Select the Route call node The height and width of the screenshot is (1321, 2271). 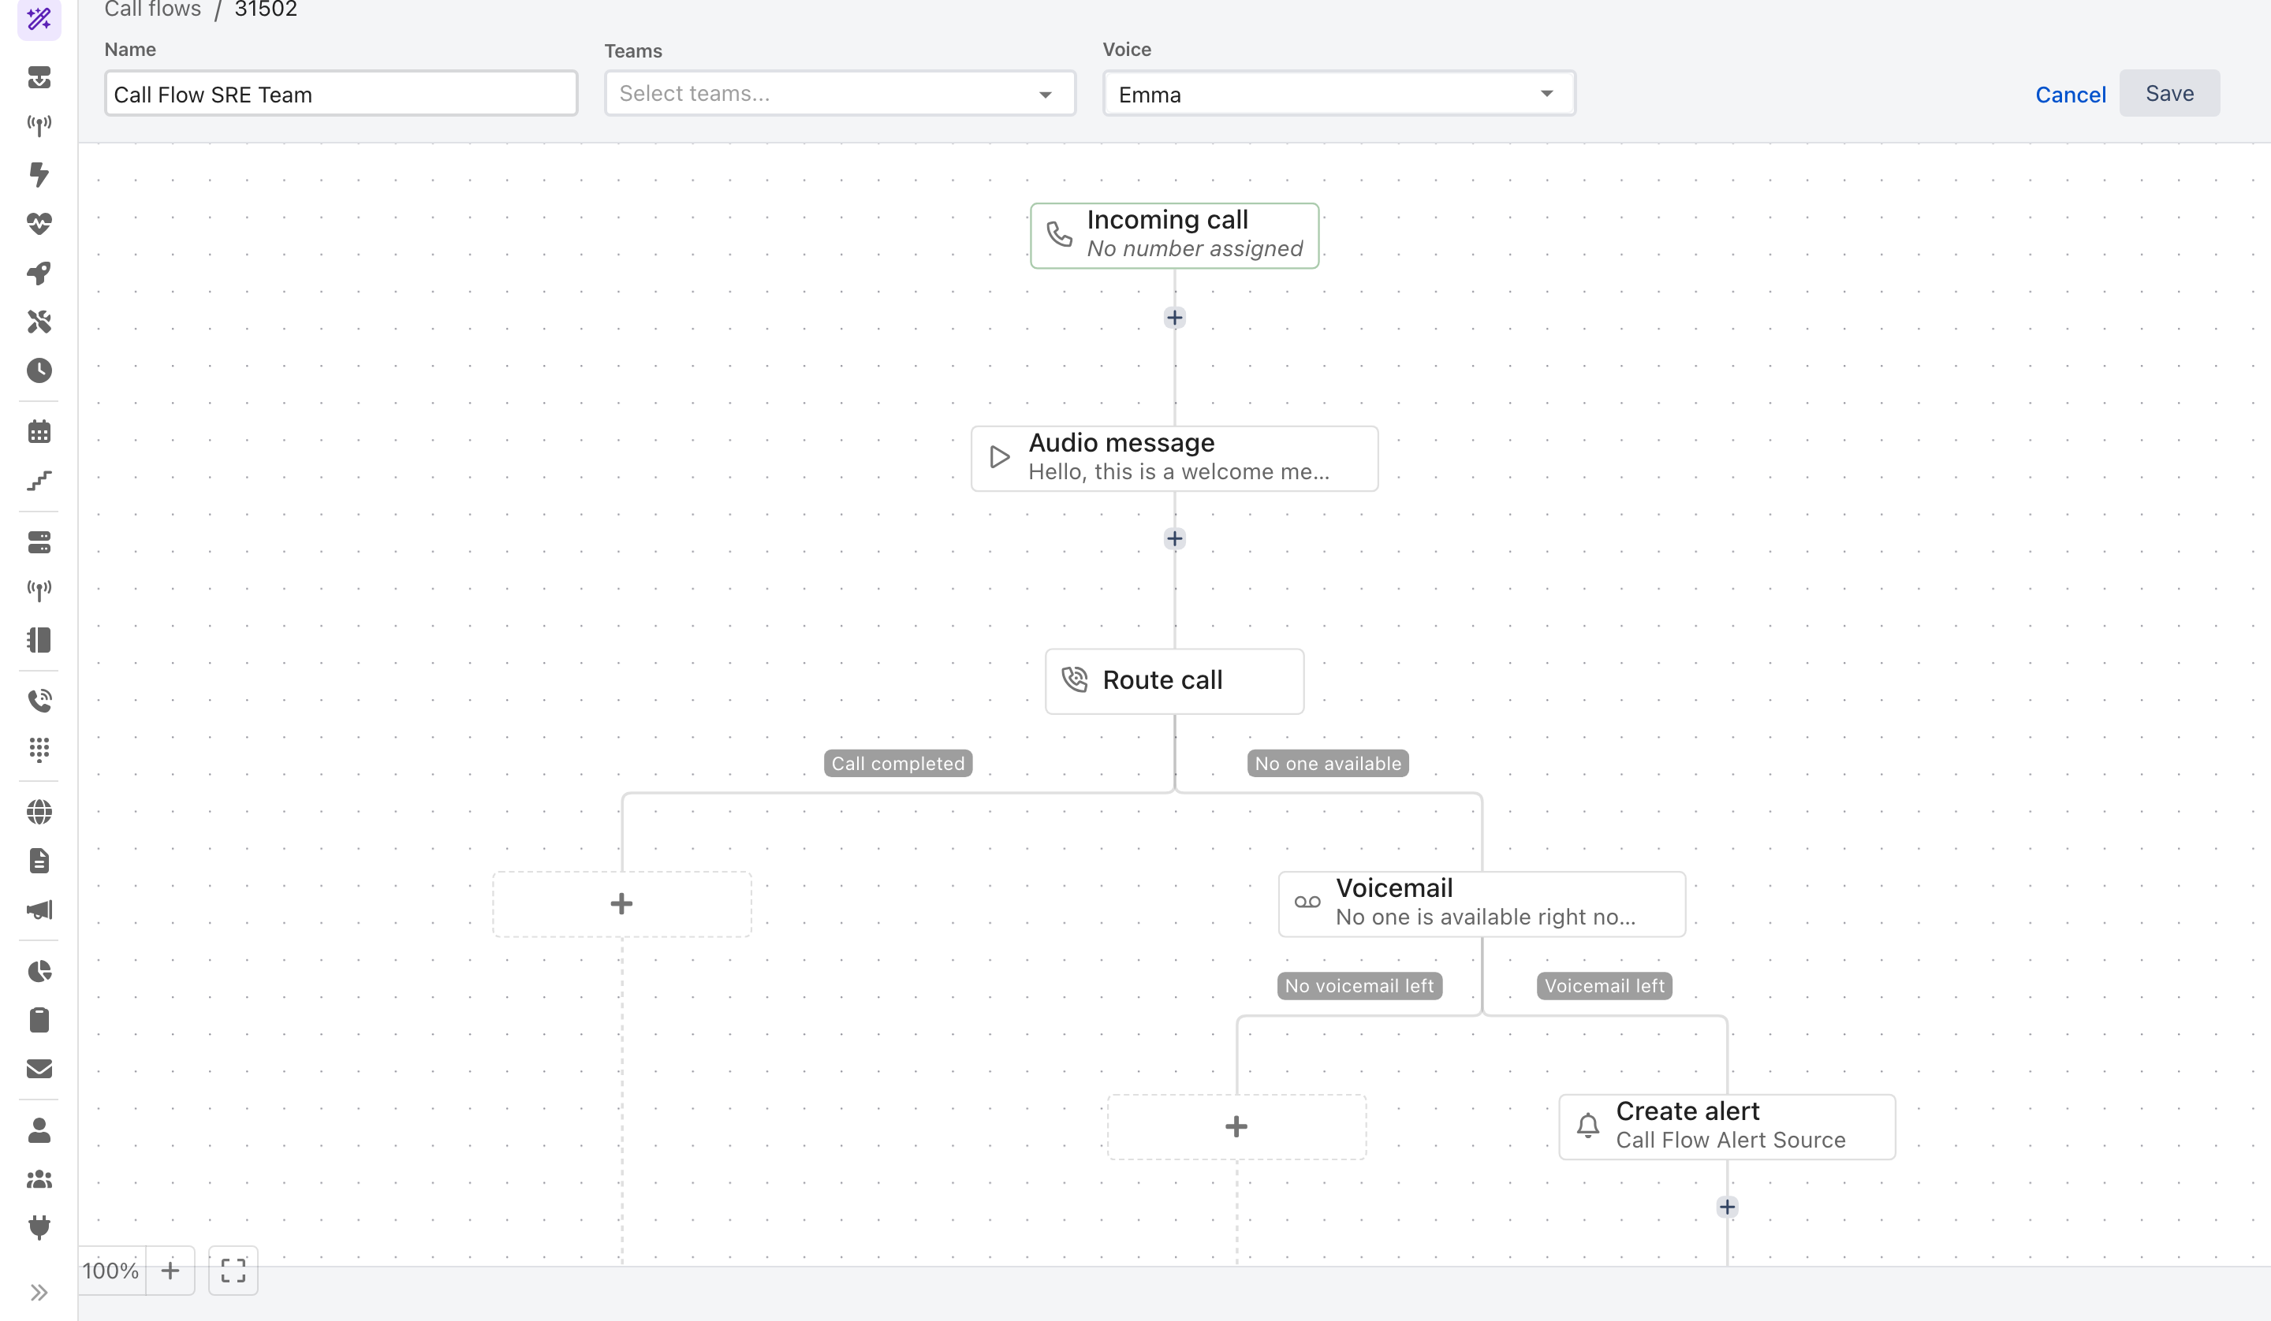point(1174,680)
